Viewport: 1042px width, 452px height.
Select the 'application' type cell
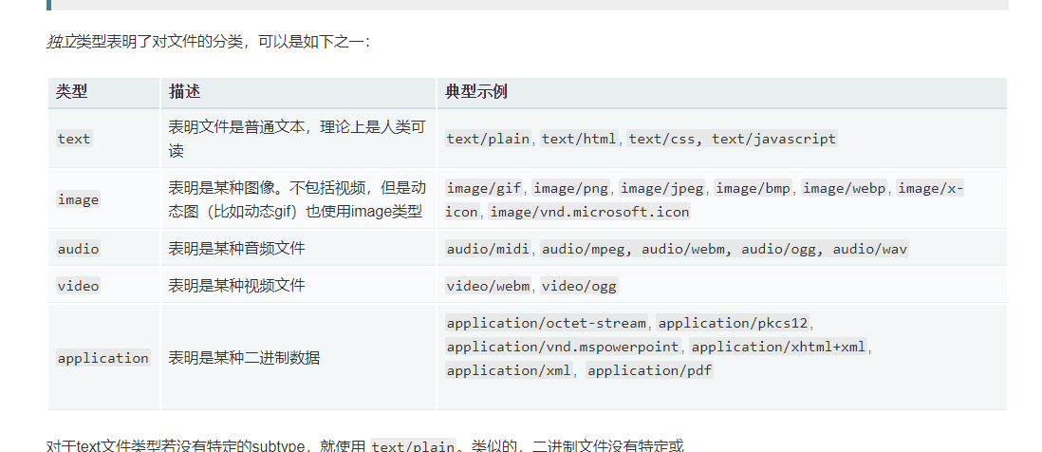click(103, 358)
